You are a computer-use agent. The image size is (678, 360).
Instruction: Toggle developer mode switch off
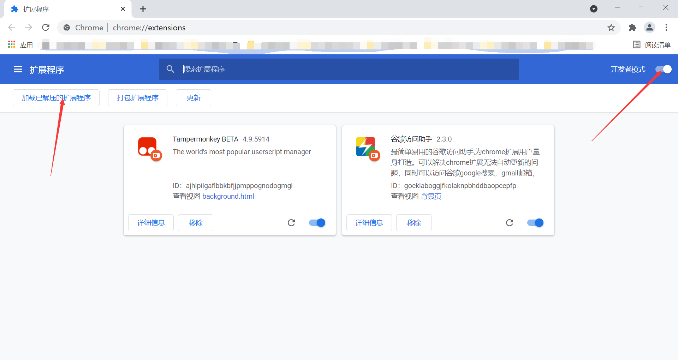[x=663, y=69]
